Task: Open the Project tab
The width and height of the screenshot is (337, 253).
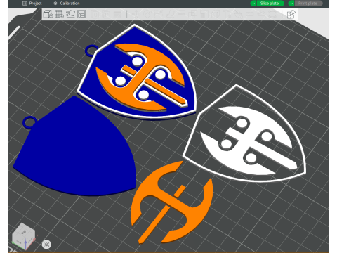Action: [x=32, y=4]
